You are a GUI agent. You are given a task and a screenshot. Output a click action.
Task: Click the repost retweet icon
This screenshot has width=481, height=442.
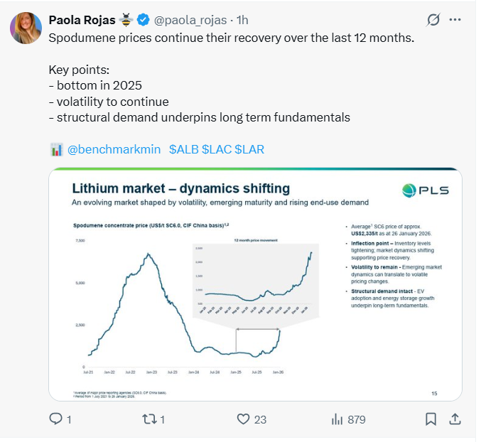tap(149, 419)
